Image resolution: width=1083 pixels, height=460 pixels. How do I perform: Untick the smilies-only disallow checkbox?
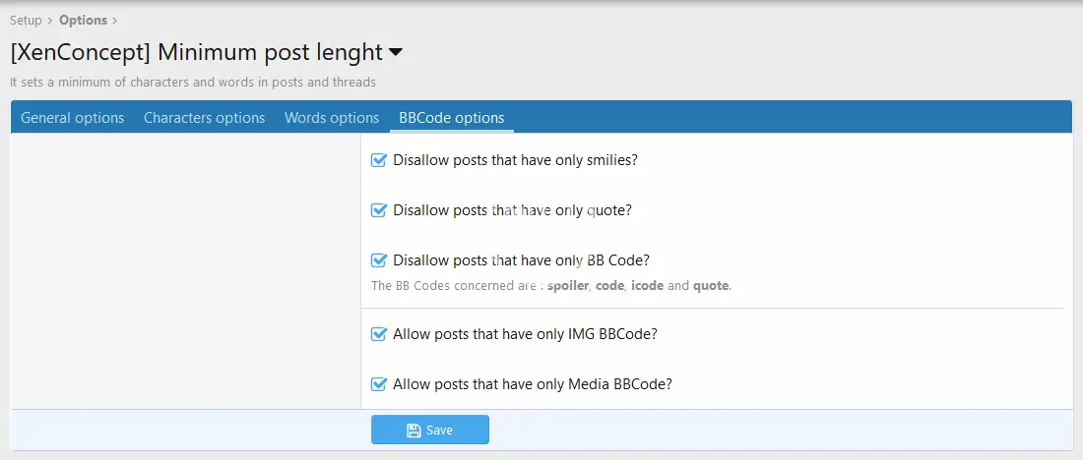pos(379,160)
